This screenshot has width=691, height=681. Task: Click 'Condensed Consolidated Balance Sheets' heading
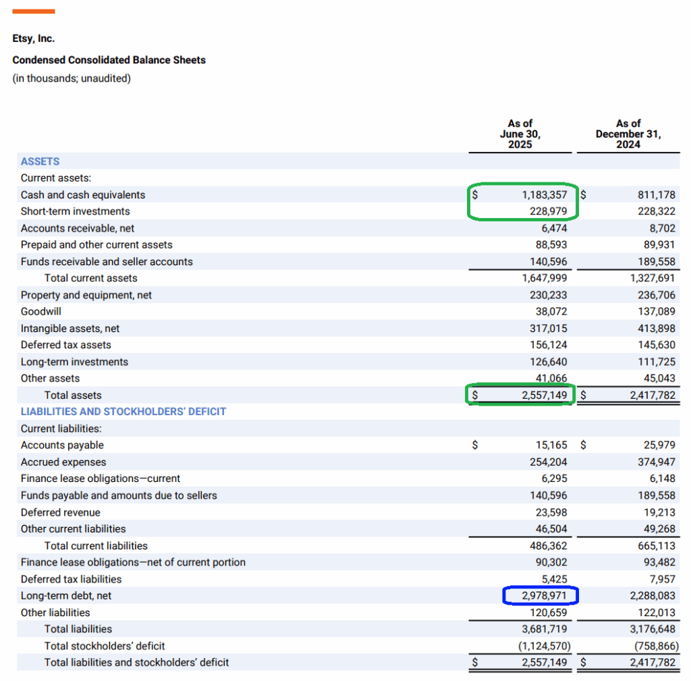point(109,60)
